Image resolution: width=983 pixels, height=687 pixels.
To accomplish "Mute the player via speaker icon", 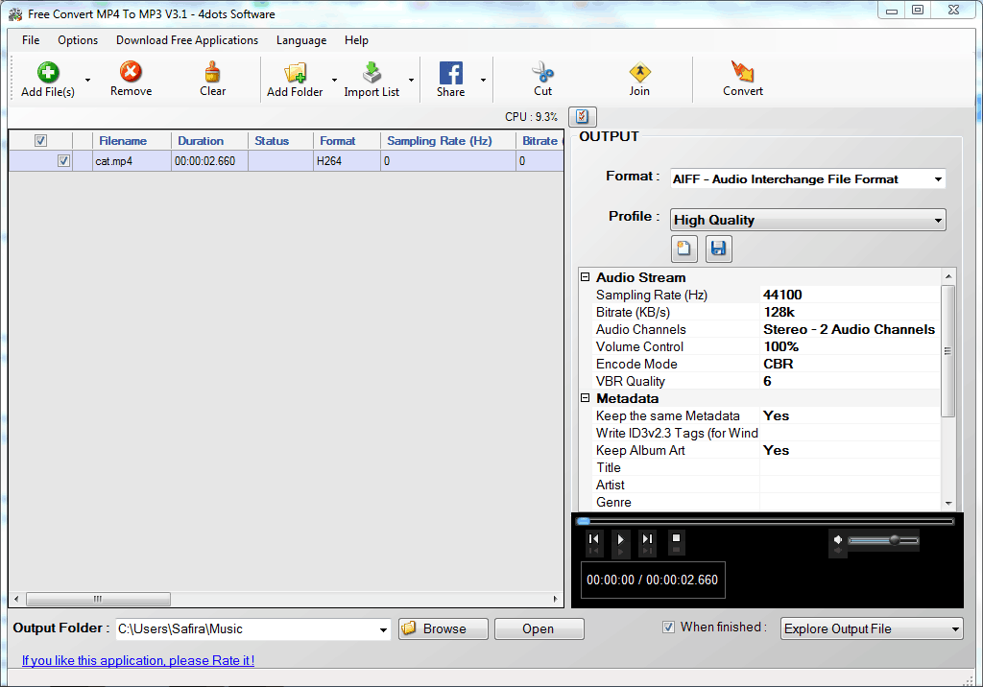I will tap(837, 539).
